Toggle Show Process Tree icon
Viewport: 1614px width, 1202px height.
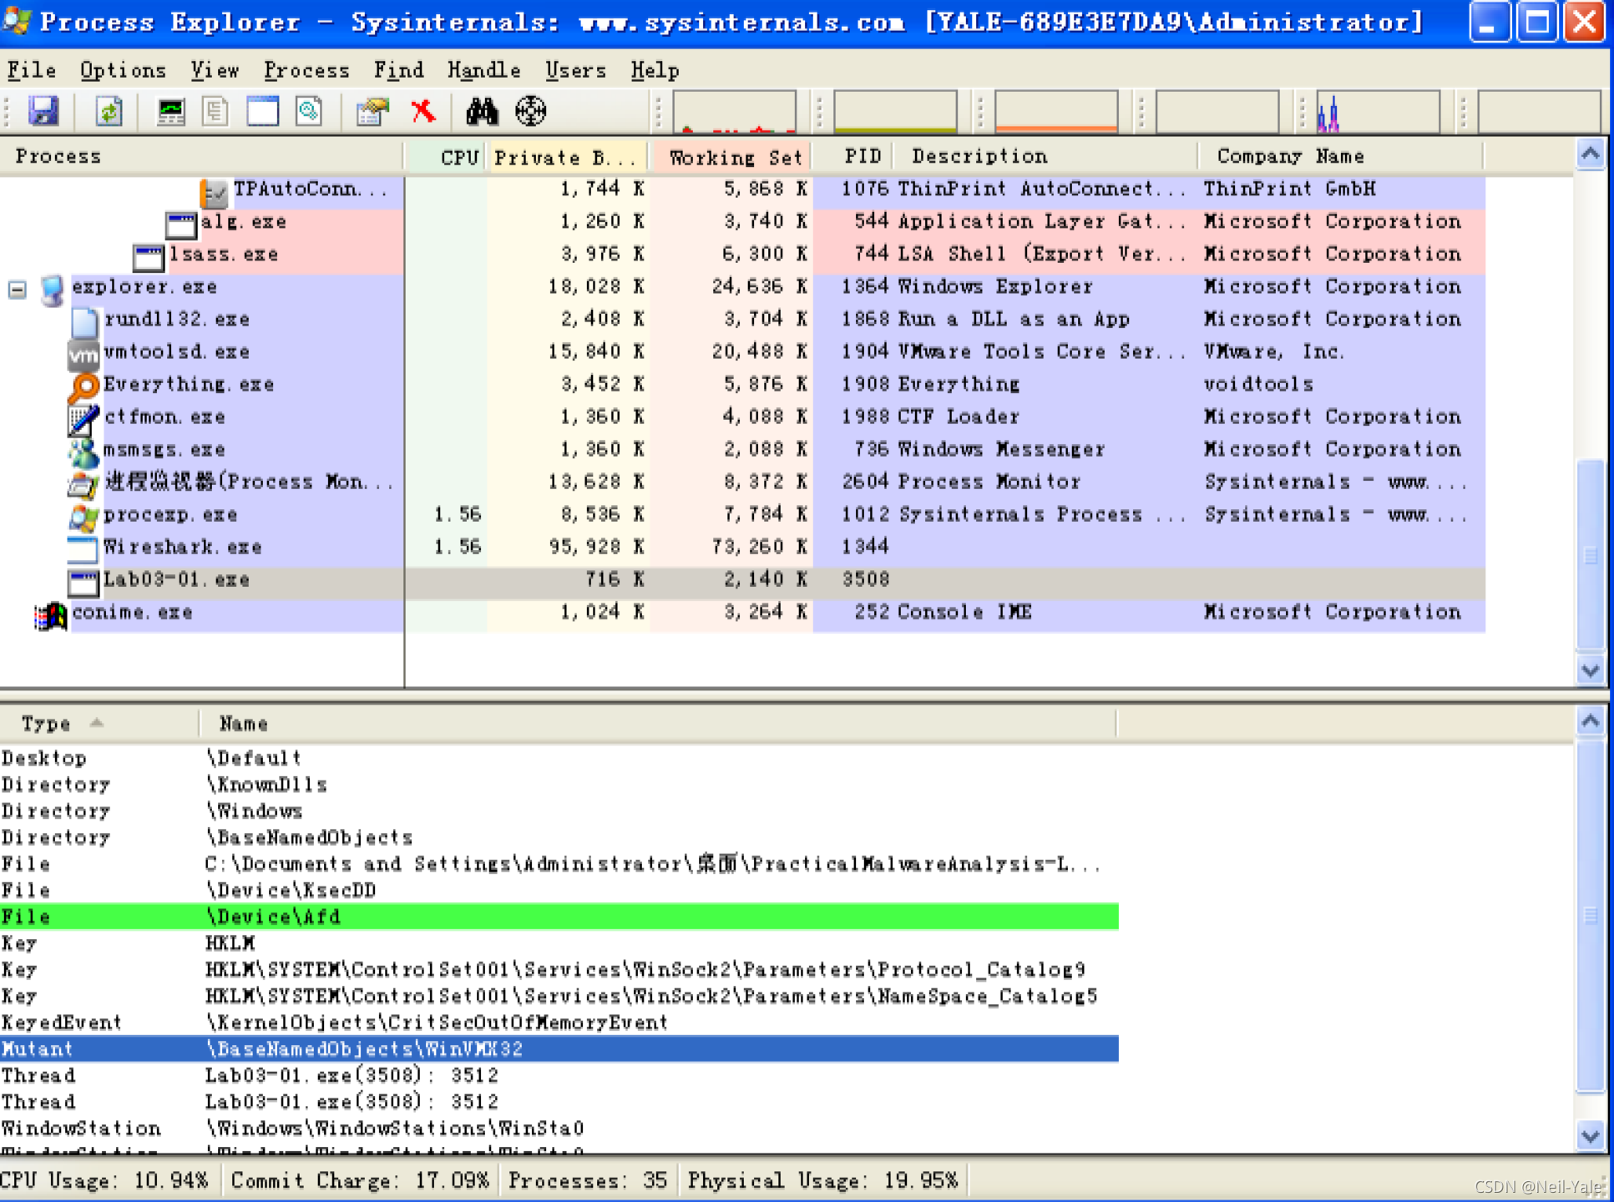215,111
